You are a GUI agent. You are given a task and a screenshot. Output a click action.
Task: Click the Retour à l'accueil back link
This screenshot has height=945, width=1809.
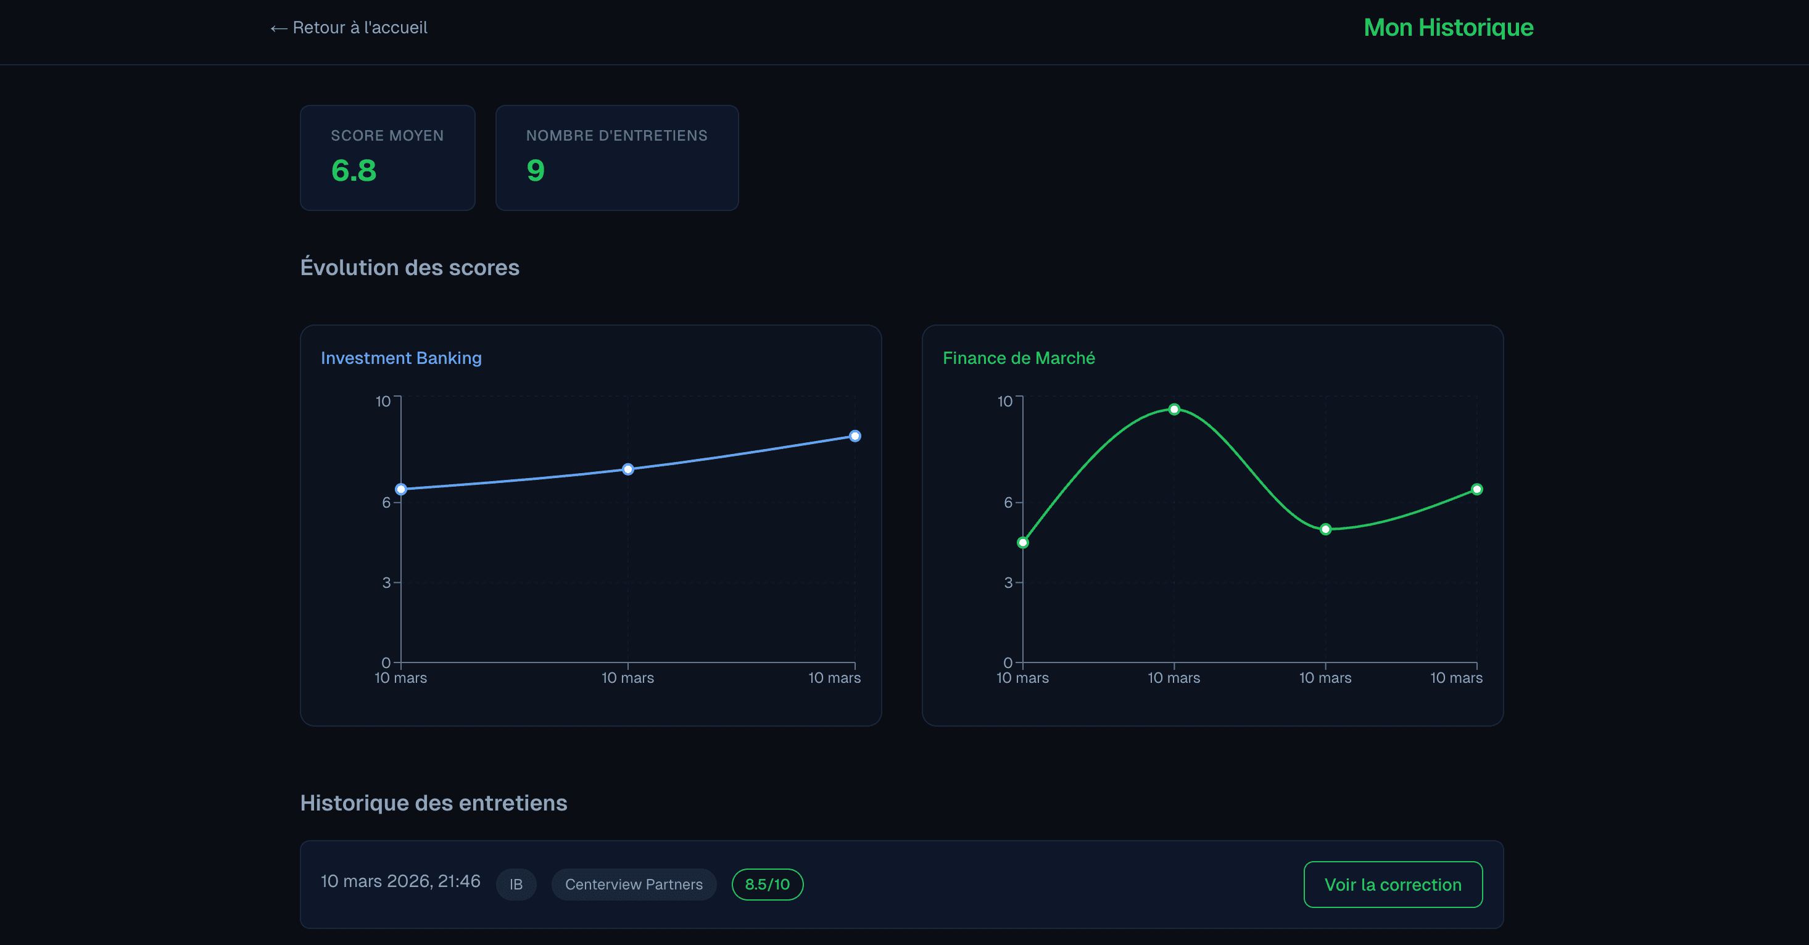click(x=349, y=28)
